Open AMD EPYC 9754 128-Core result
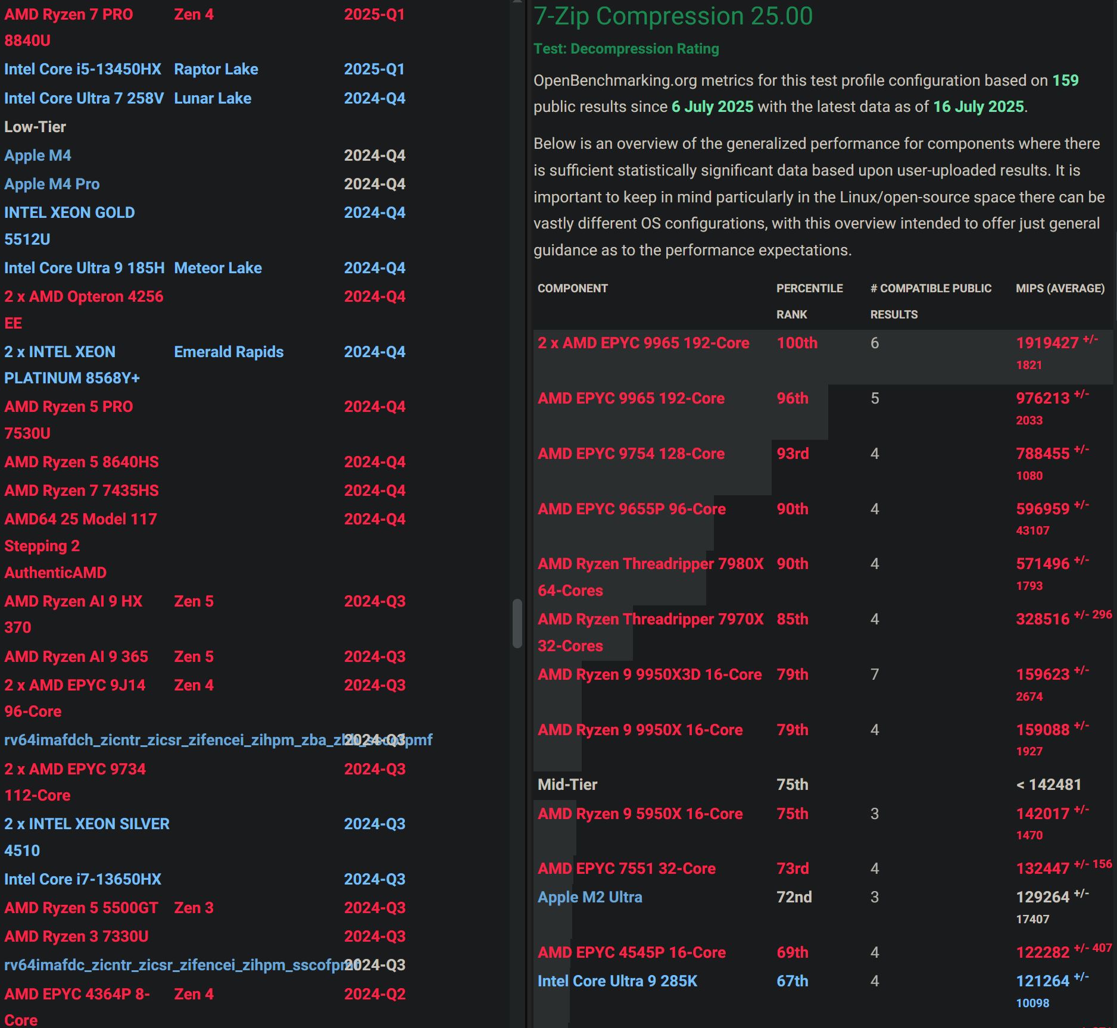The height and width of the screenshot is (1028, 1117). (x=631, y=454)
